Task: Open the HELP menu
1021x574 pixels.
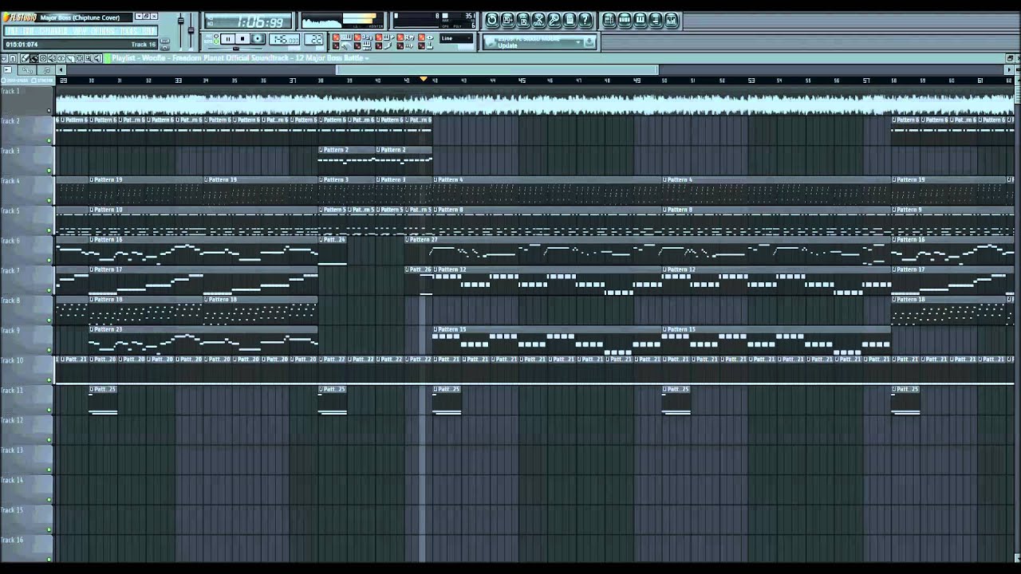Action: point(148,31)
